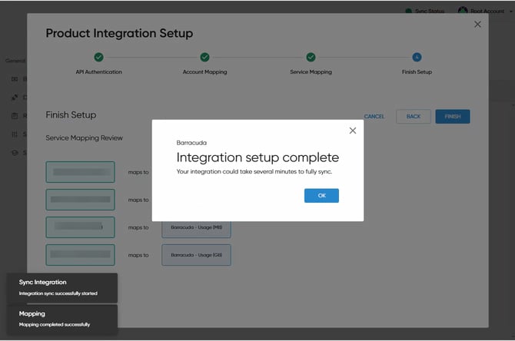Close the Integration setup complete dialog
515x341 pixels.
tap(353, 131)
